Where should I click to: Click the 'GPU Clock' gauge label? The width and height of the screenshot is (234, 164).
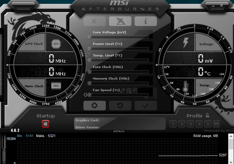pos(34,44)
